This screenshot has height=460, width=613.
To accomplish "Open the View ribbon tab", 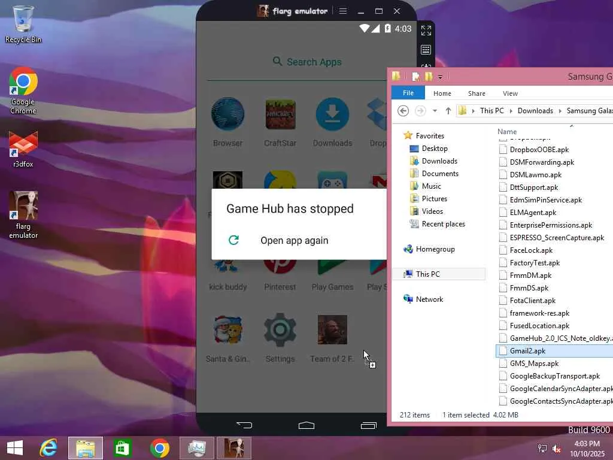I will [x=510, y=93].
